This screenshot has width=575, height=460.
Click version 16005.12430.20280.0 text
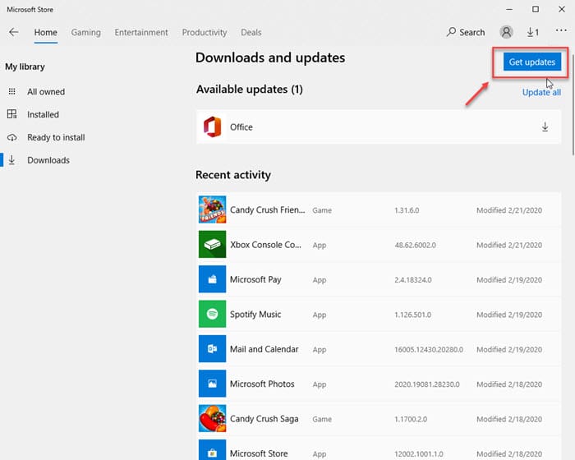(429, 350)
